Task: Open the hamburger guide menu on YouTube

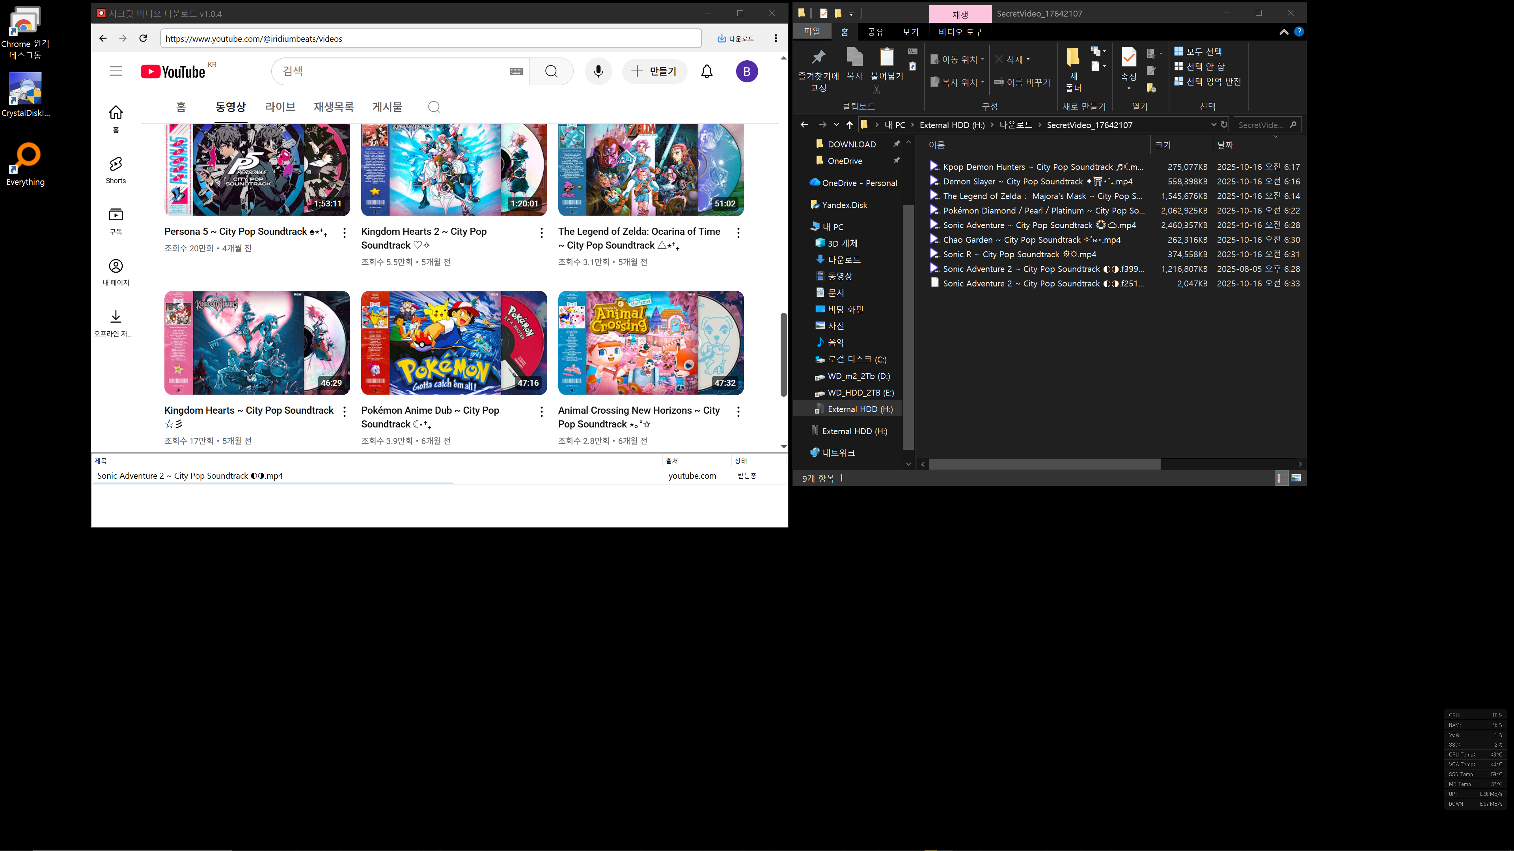Action: 116,72
